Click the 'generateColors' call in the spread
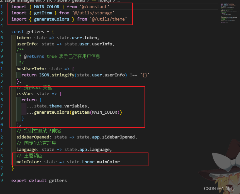This screenshot has height=194, width=240. 52,112
